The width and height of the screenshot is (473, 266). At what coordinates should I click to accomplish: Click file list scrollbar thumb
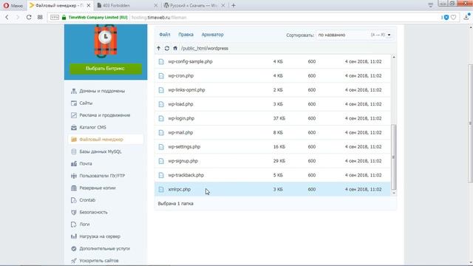pyautogui.click(x=394, y=157)
